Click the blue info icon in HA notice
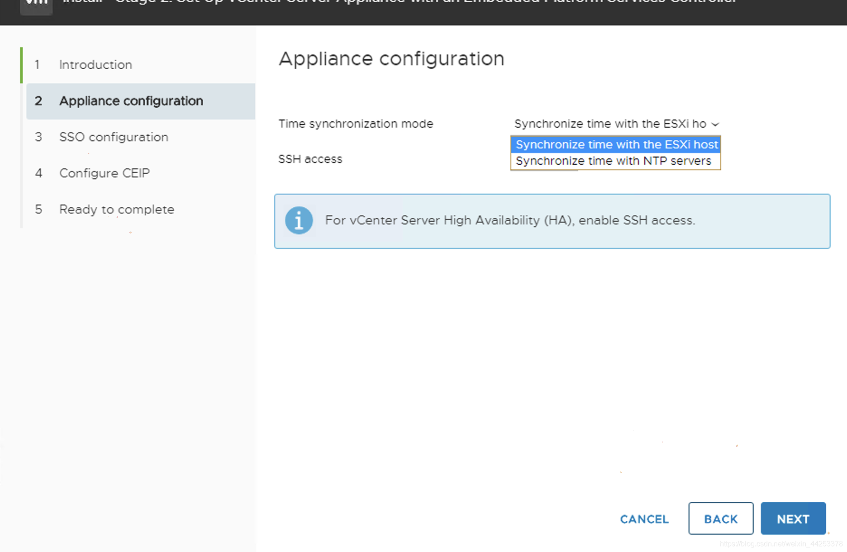This screenshot has height=552, width=847. [x=299, y=220]
